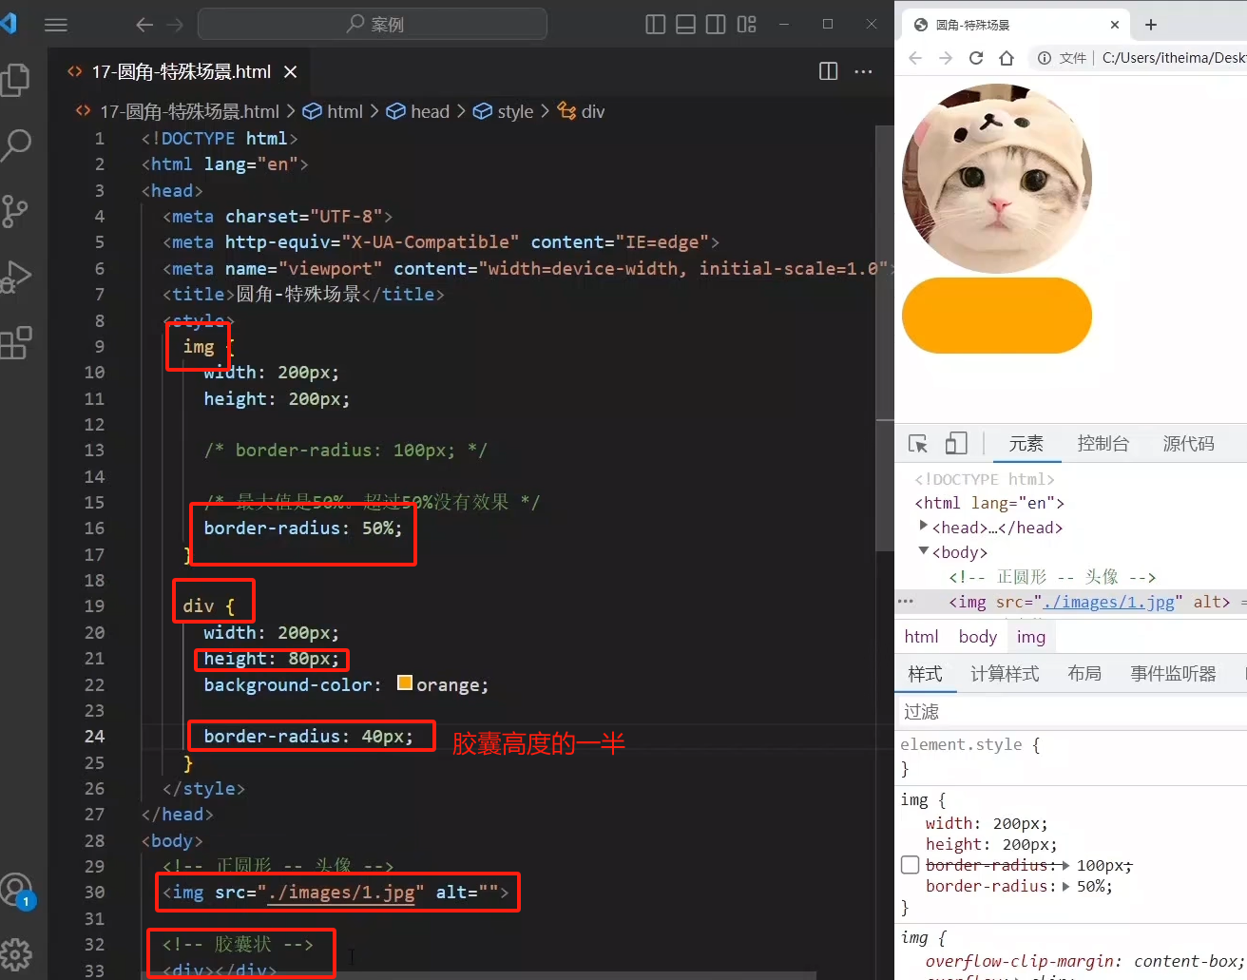
Task: Open the VS Code hamburger menu
Action: coord(56,25)
